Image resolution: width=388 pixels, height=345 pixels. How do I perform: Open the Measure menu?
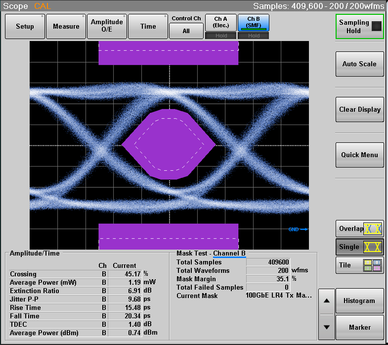[x=66, y=26]
